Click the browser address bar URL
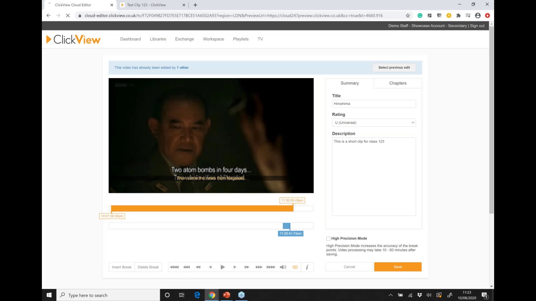 pyautogui.click(x=233, y=16)
